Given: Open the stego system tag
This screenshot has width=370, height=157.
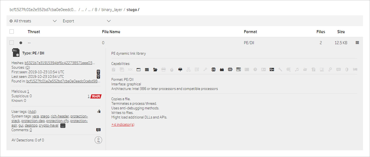Looking at the screenshot, I should click(x=45, y=116).
